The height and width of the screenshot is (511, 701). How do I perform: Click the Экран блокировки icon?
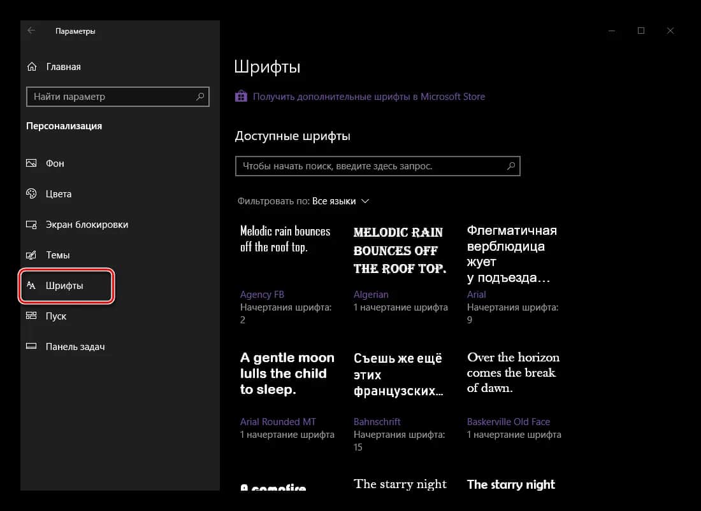pyautogui.click(x=31, y=225)
